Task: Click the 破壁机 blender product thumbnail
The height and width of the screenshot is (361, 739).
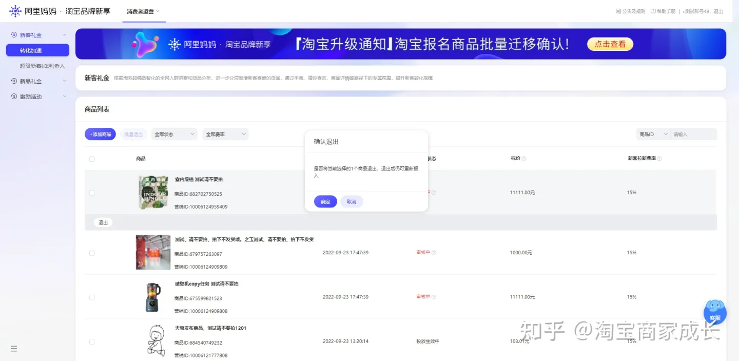Action: coord(153,297)
